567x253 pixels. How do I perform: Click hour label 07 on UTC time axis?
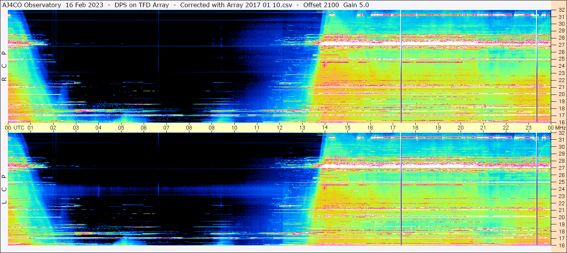pos(166,128)
